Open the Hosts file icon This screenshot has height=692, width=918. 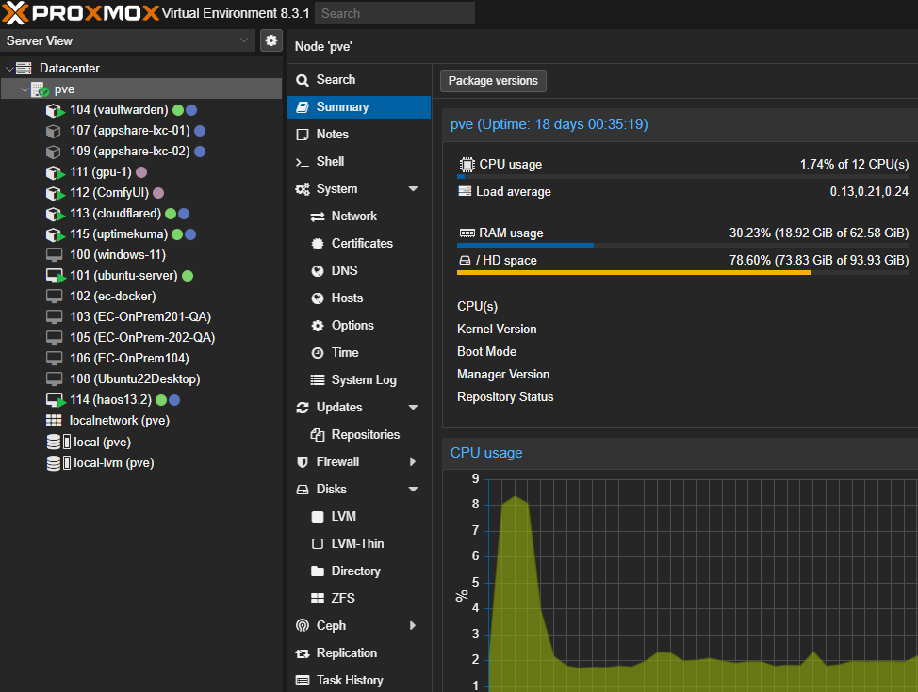point(320,298)
